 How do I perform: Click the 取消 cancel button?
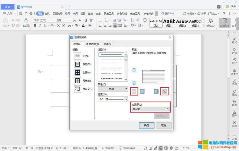[164, 125]
